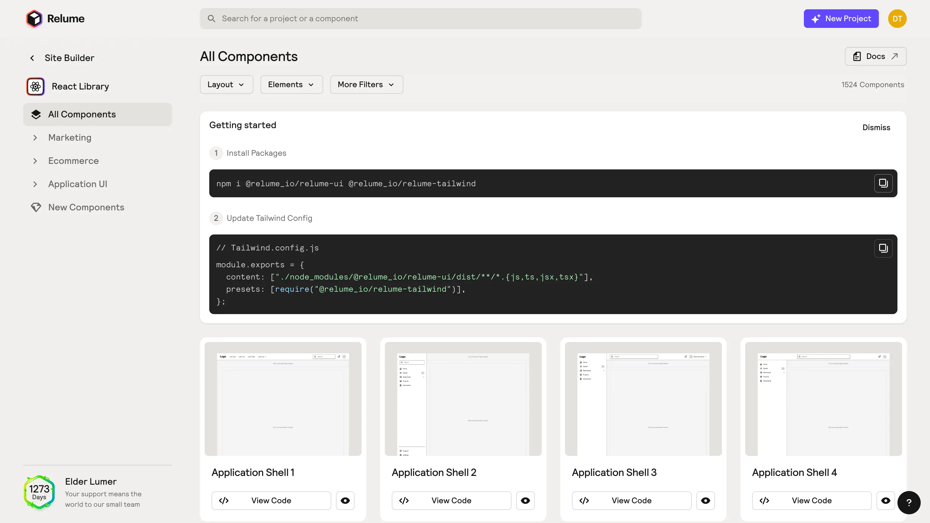Click the Install Packages step label
Image resolution: width=930 pixels, height=523 pixels.
coord(256,153)
